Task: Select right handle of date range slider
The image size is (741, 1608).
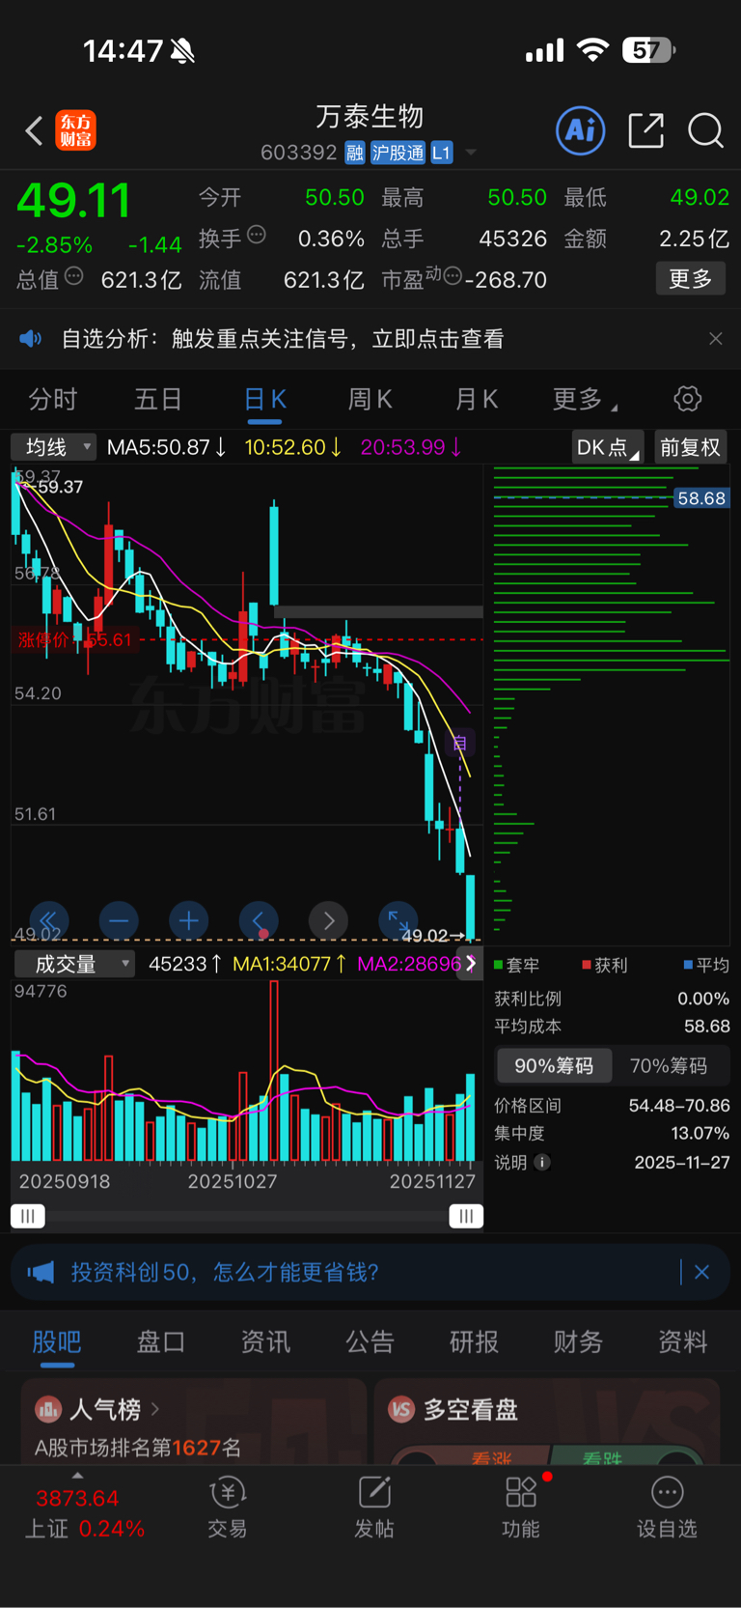Action: coord(466,1216)
